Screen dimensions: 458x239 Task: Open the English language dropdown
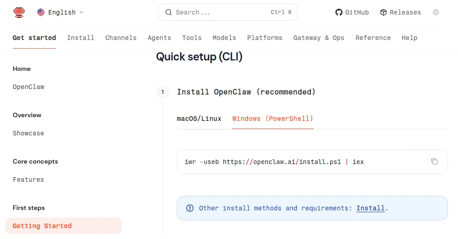click(60, 12)
